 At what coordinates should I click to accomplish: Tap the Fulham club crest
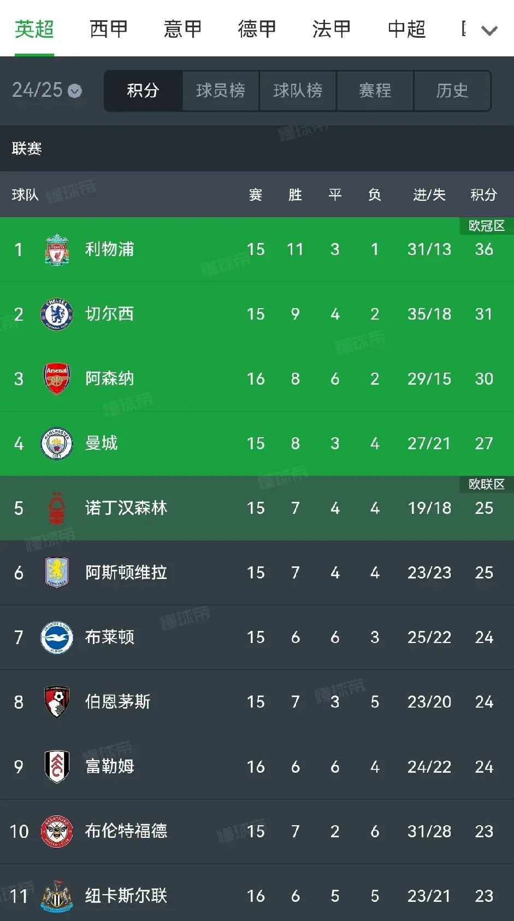(x=57, y=767)
